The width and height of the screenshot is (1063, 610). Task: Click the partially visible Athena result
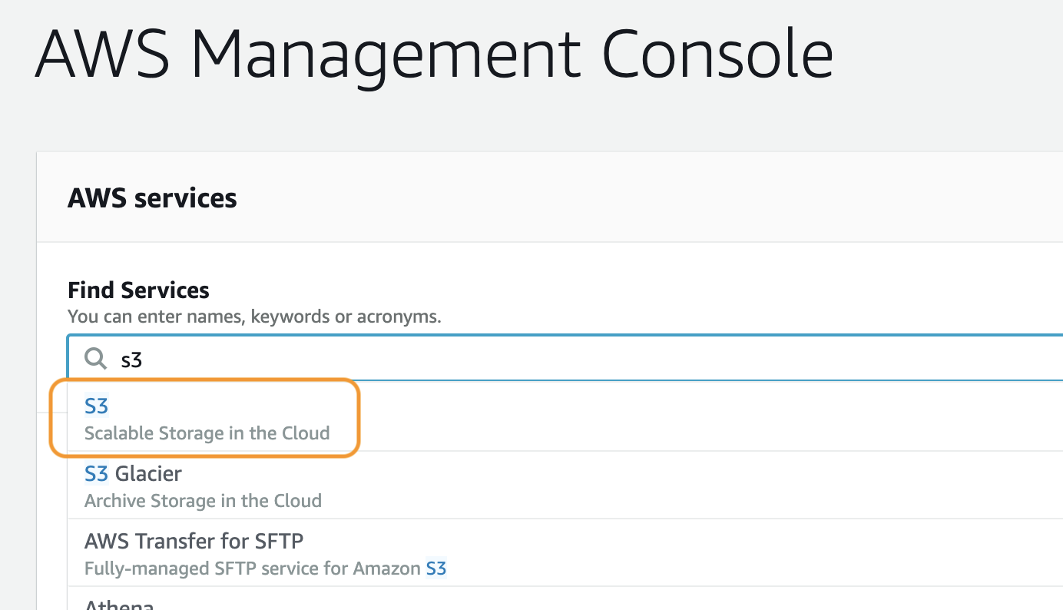119,604
